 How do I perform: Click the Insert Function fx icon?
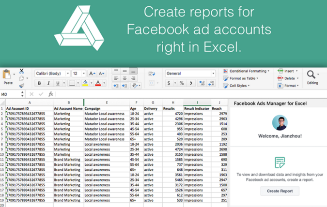(x=51, y=94)
